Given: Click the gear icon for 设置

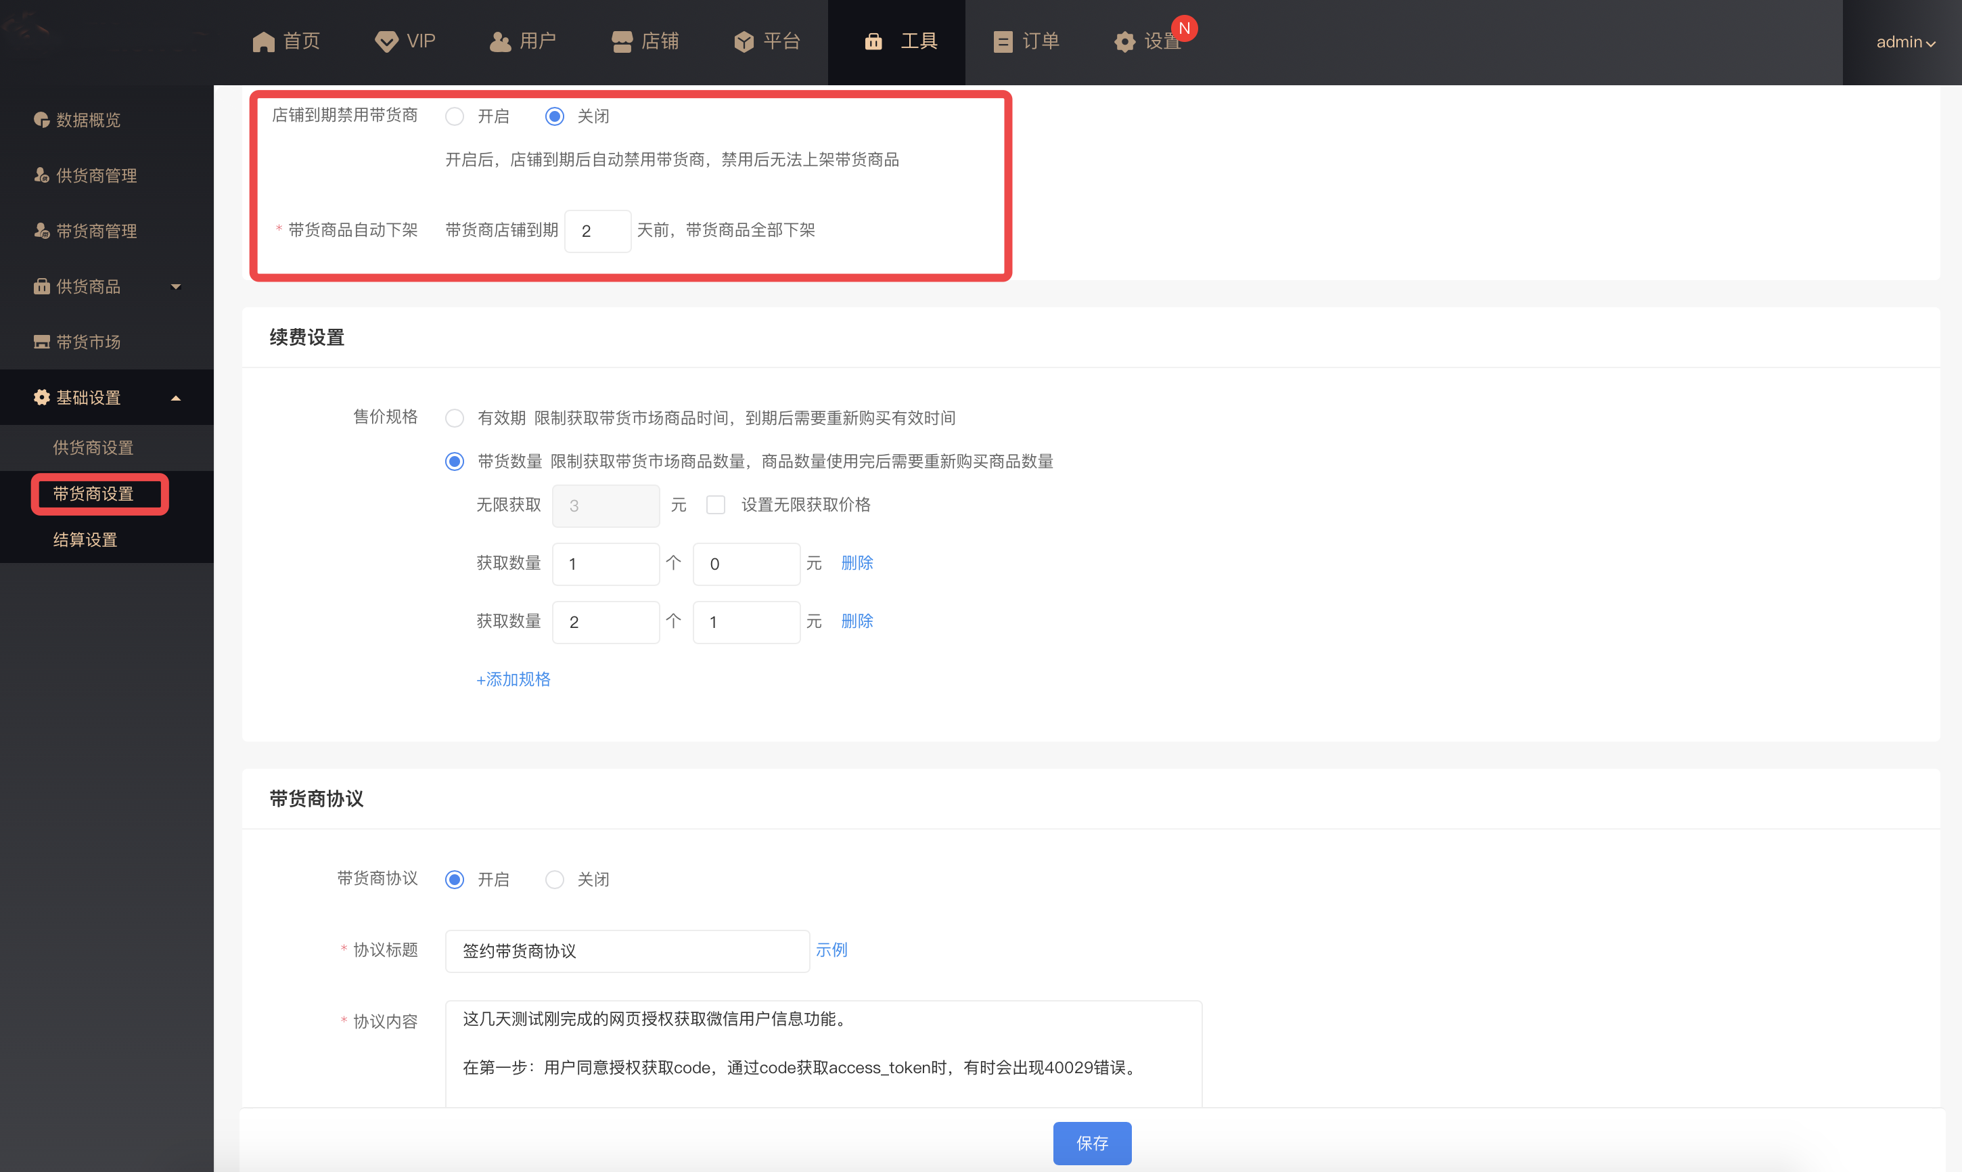Looking at the screenshot, I should click(1124, 42).
